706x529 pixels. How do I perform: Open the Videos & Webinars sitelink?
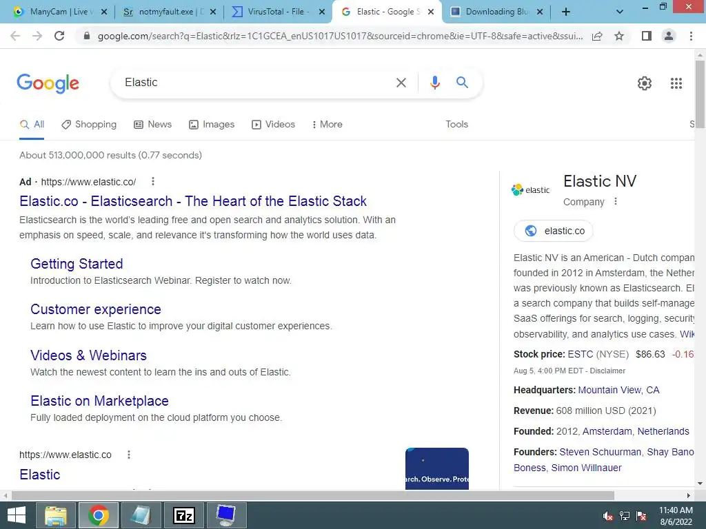click(x=88, y=355)
